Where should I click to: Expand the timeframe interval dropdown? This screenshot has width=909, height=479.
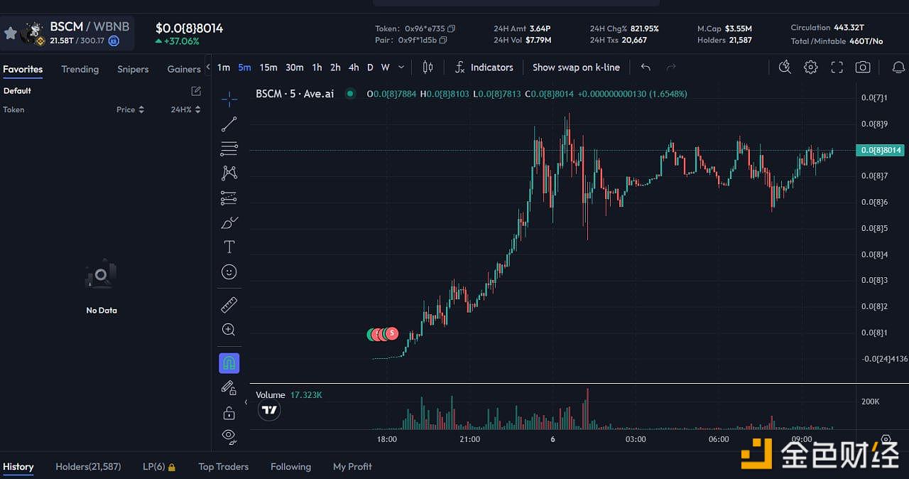tap(401, 68)
